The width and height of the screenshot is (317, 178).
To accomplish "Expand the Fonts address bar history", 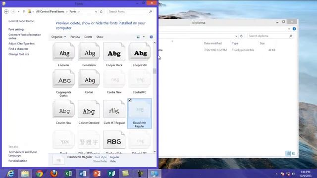I will coord(96,12).
